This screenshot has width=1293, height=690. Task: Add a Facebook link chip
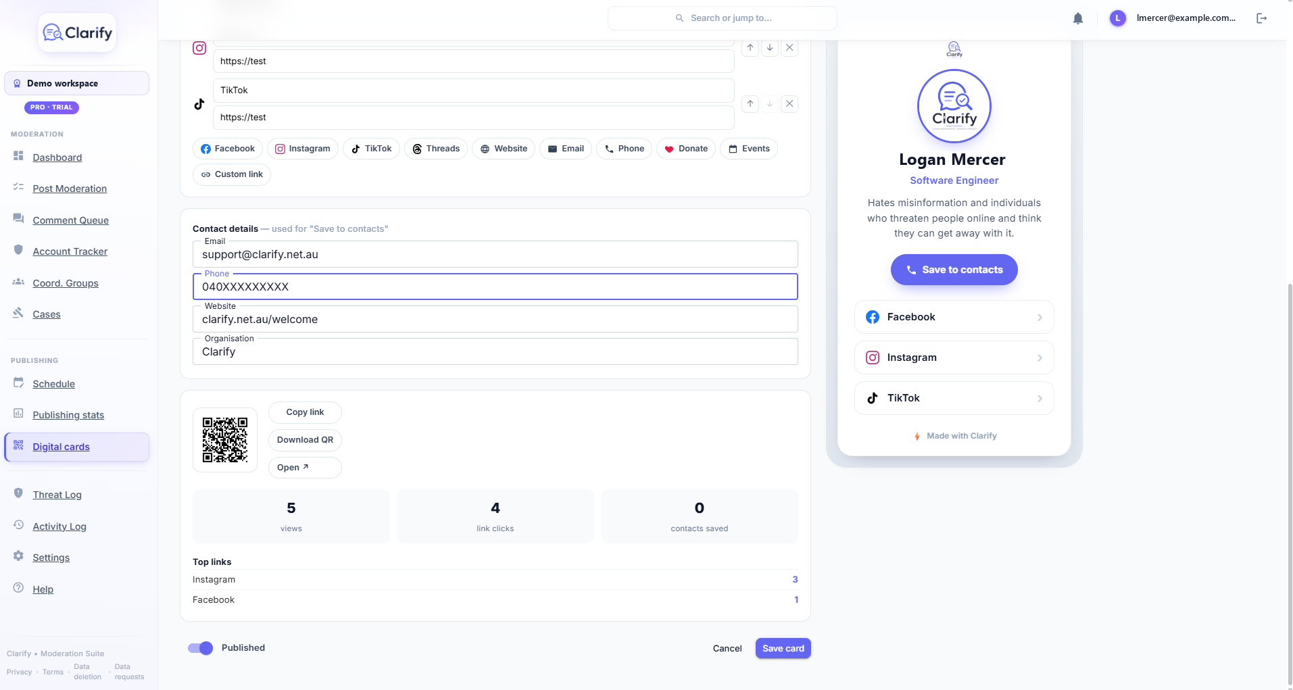[x=228, y=149]
